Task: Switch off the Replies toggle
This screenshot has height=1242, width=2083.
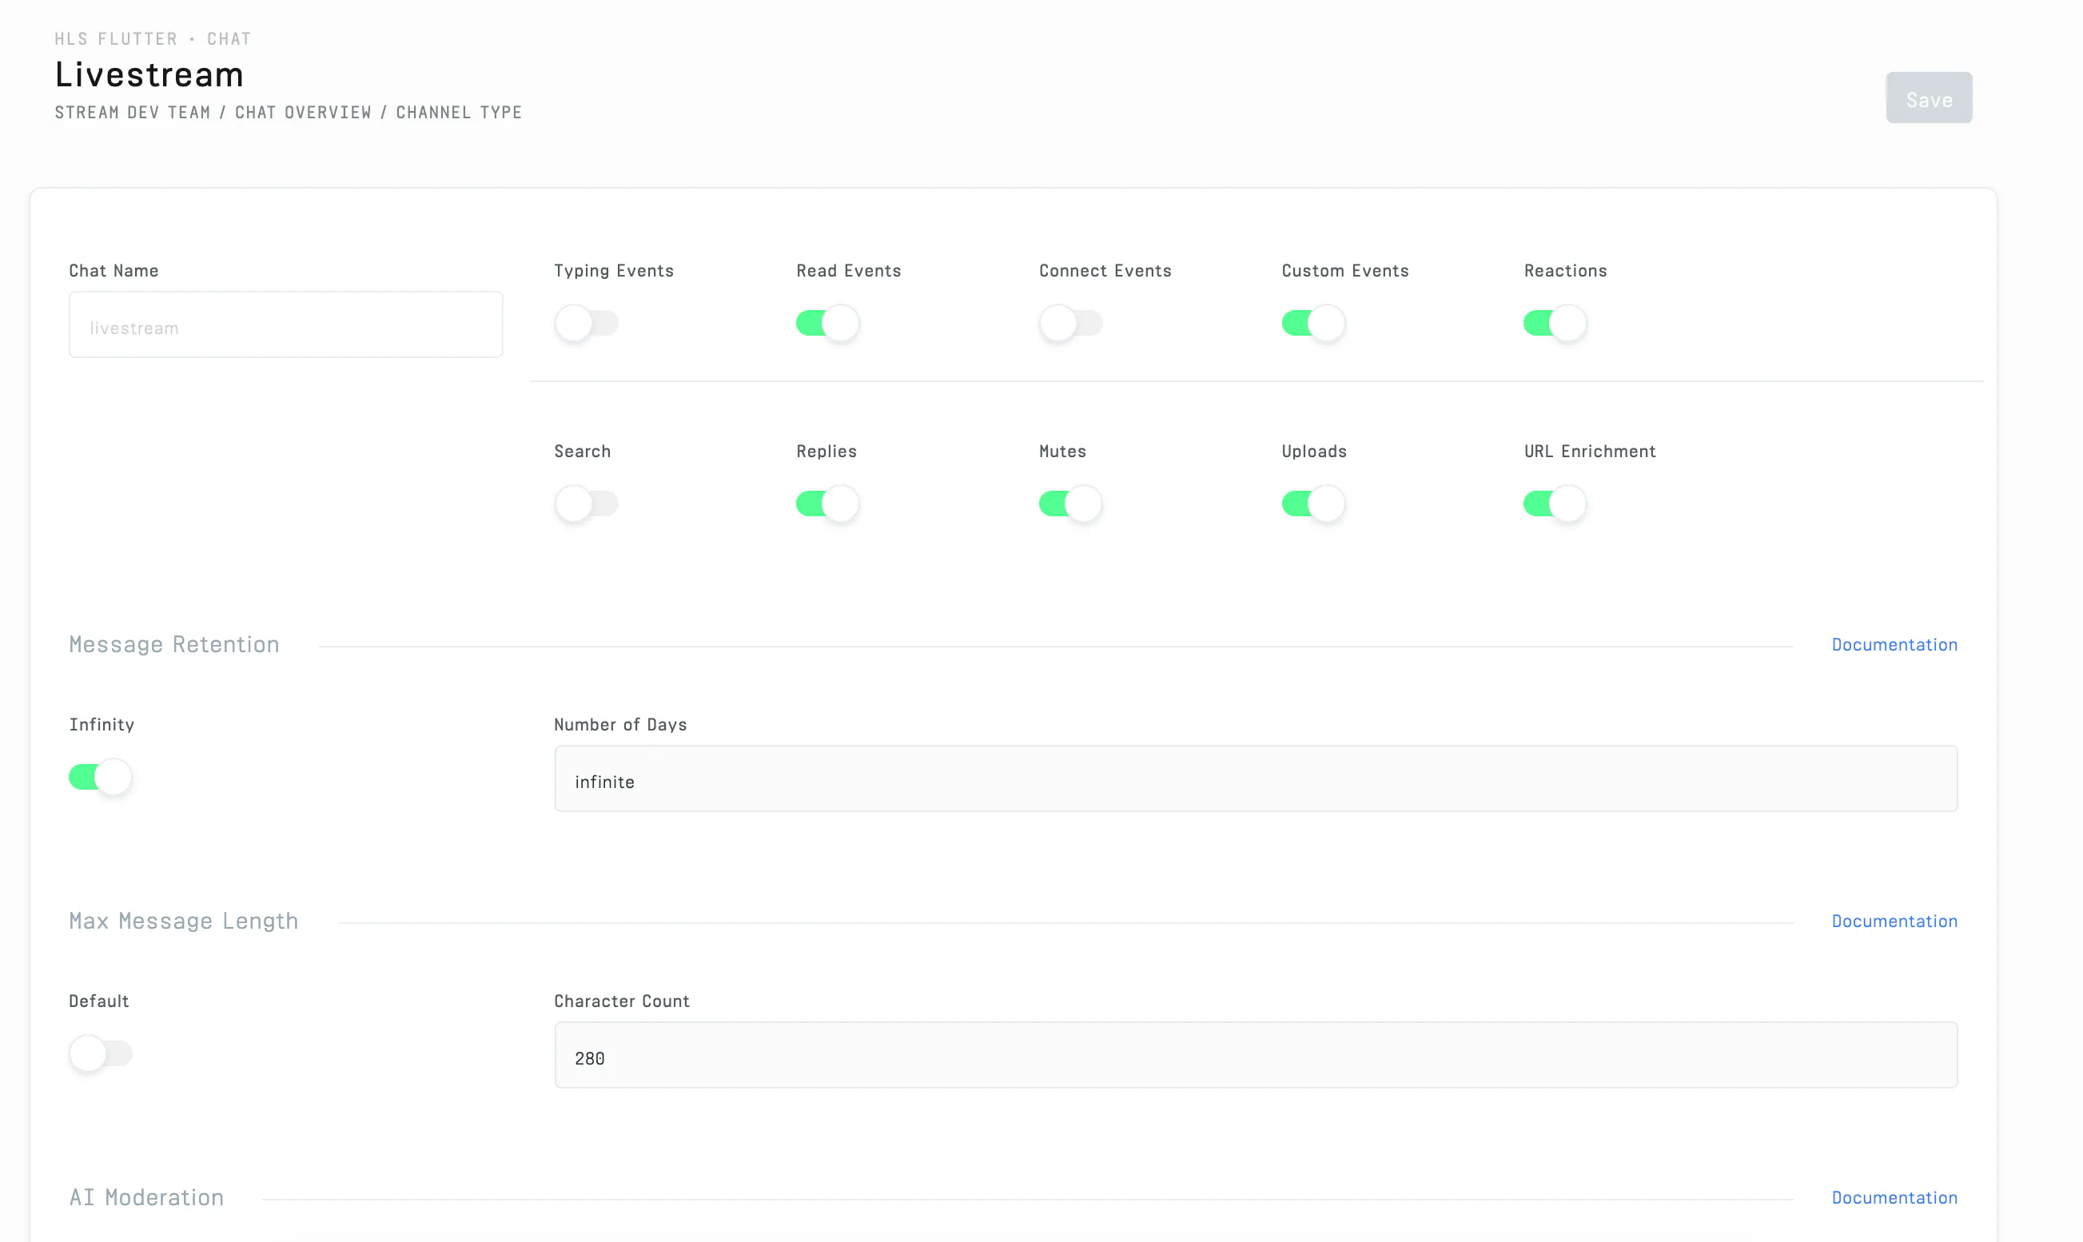Action: 827,504
